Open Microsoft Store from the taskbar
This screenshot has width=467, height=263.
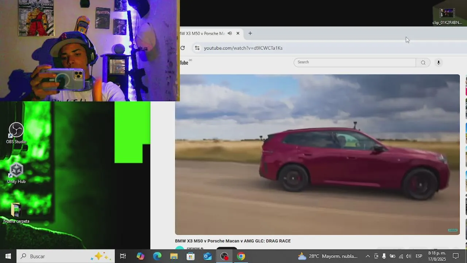(x=191, y=256)
